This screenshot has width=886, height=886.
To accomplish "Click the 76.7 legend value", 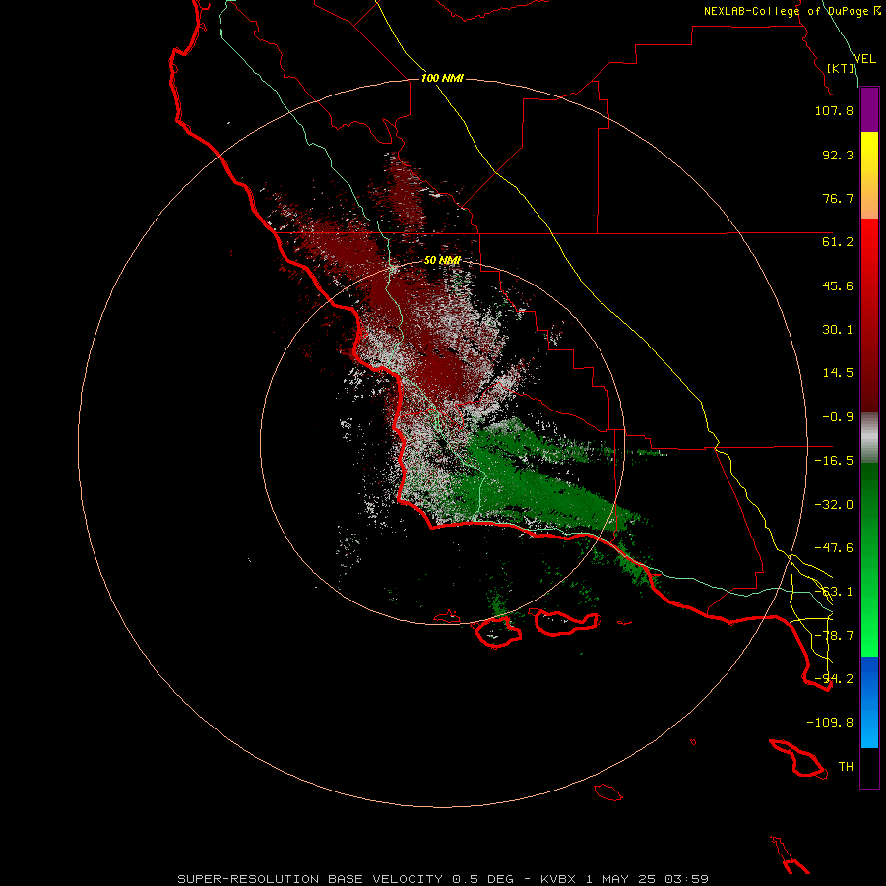I will click(838, 198).
